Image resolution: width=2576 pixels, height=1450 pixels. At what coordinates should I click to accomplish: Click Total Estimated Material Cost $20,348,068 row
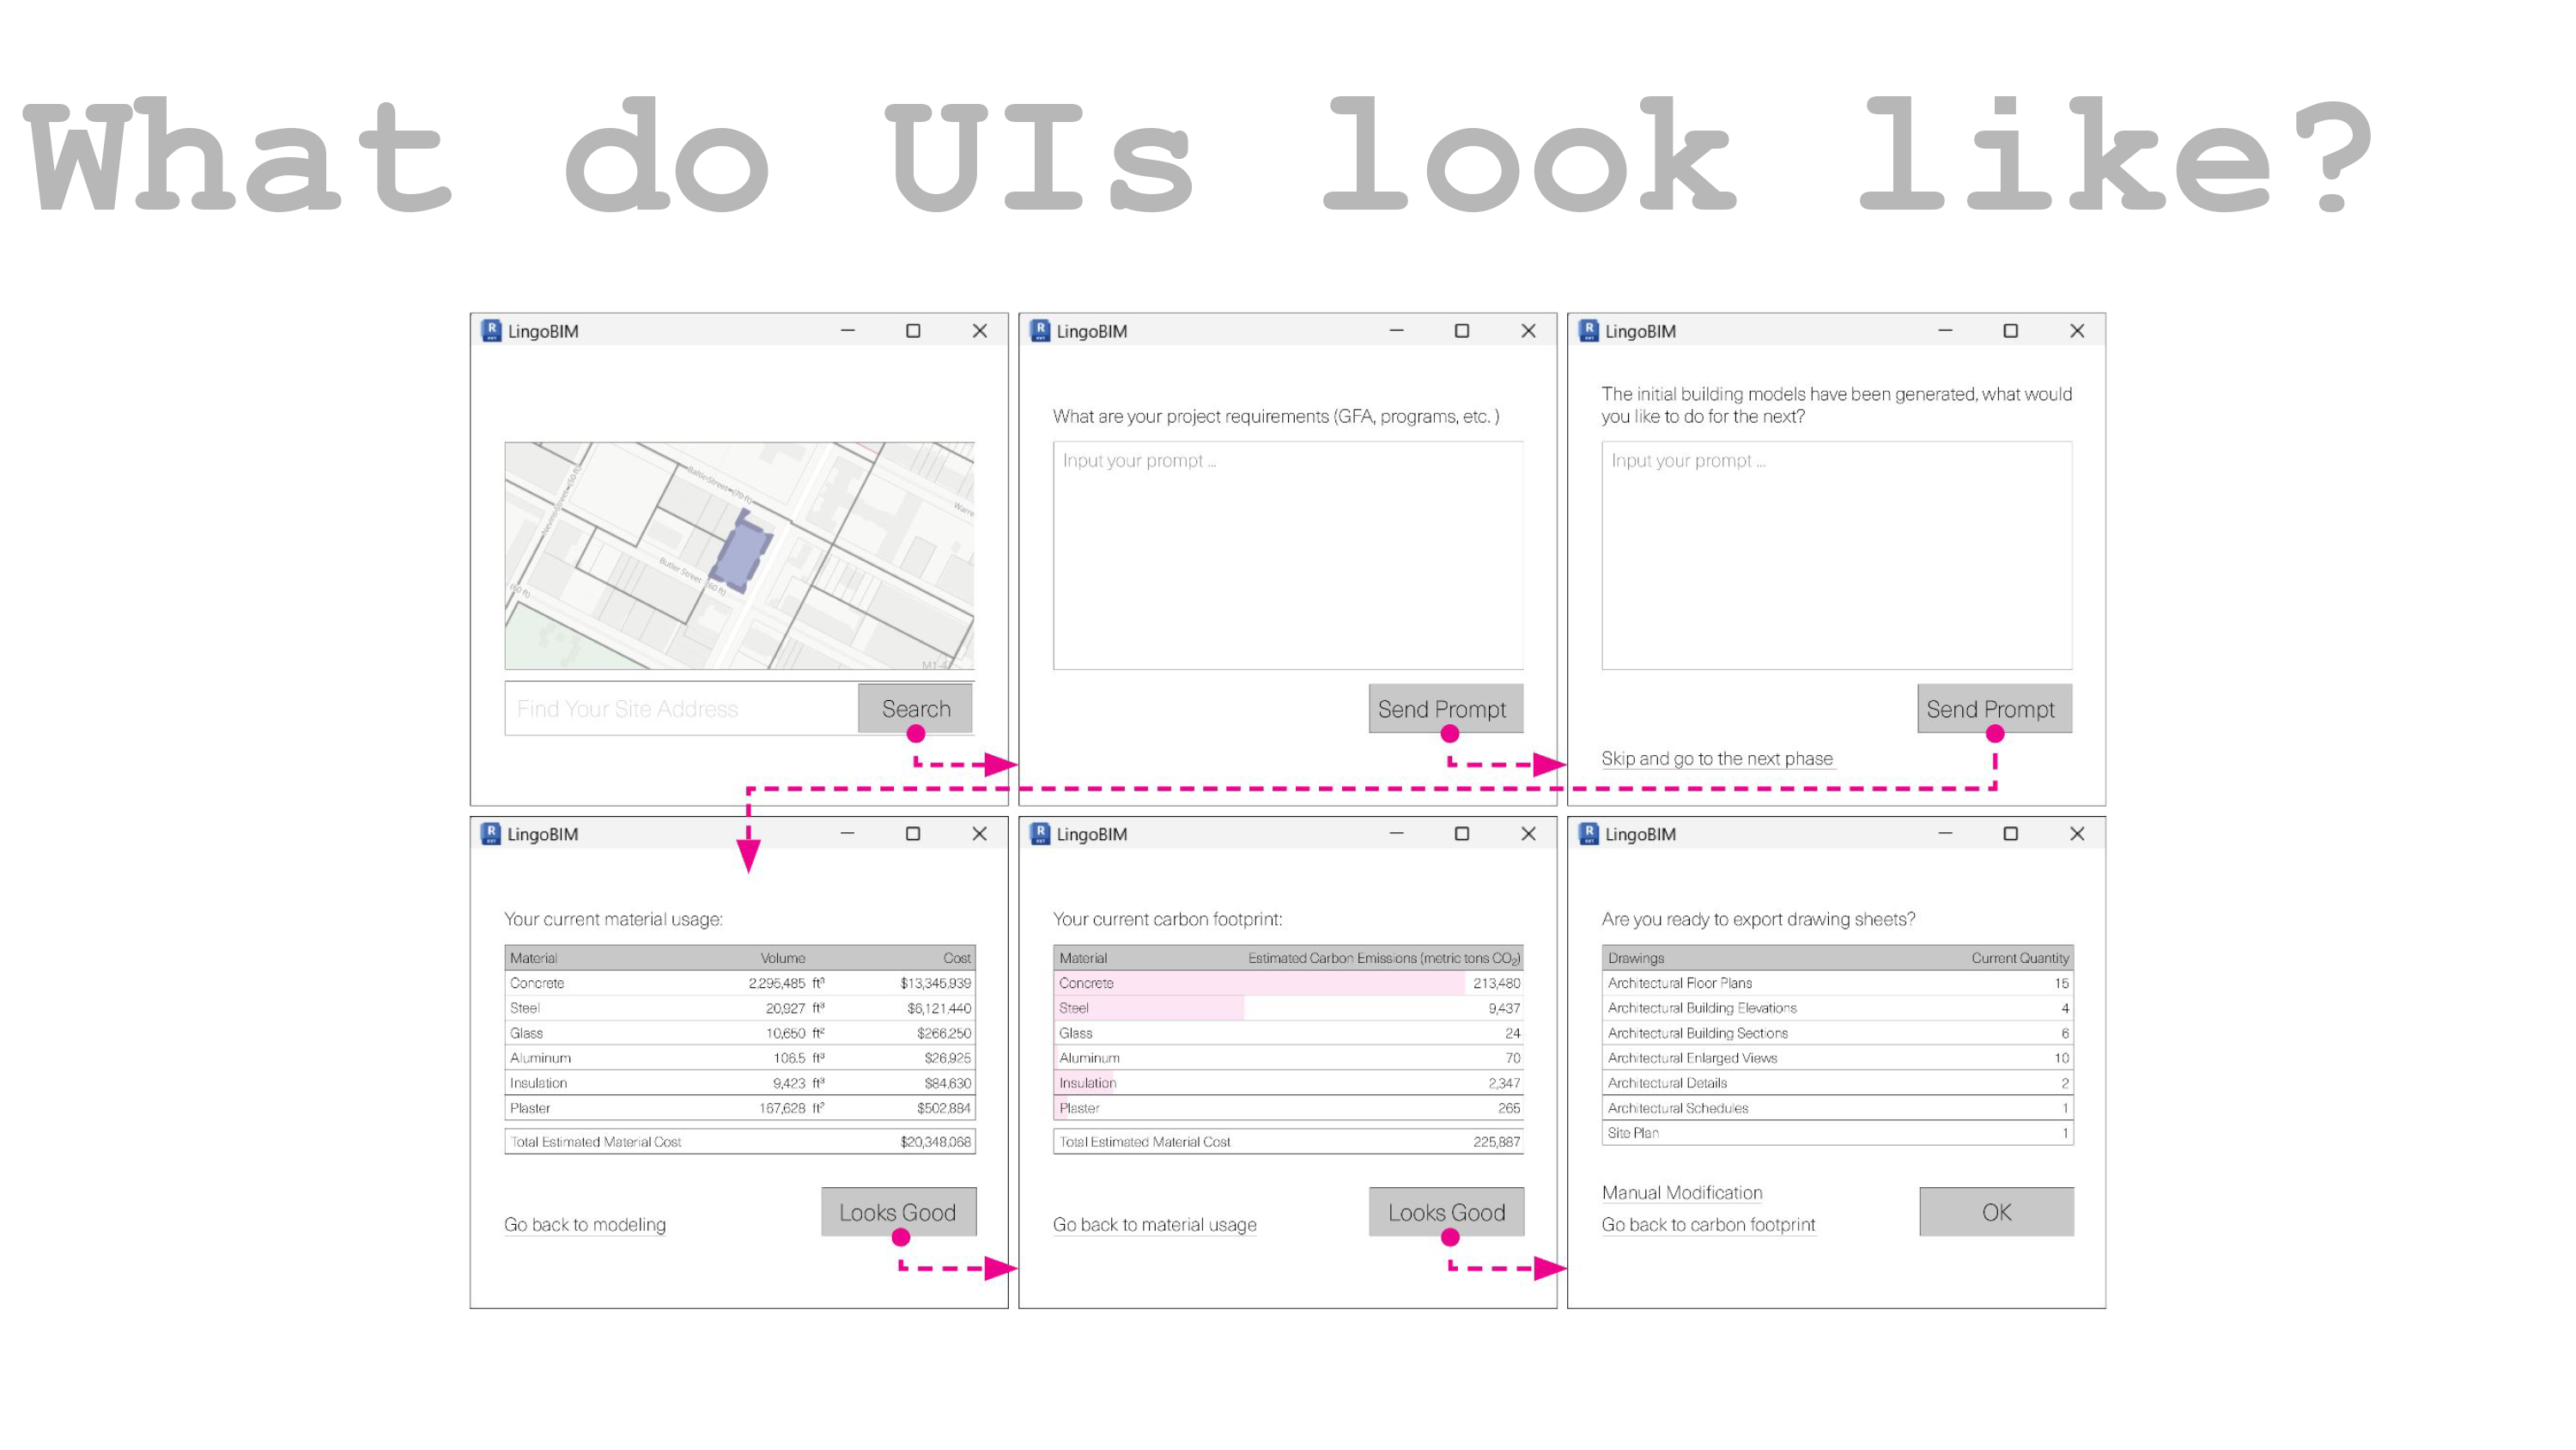(740, 1142)
